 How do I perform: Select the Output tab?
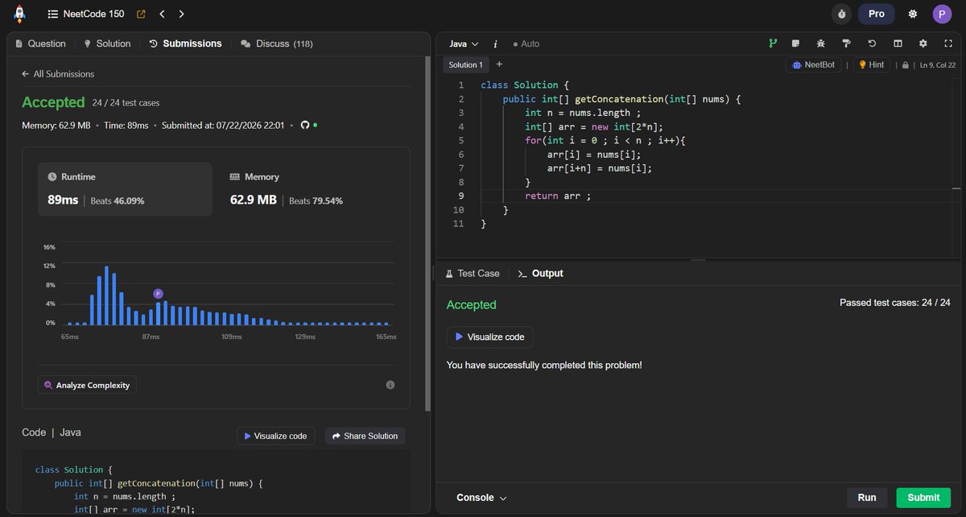(540, 274)
